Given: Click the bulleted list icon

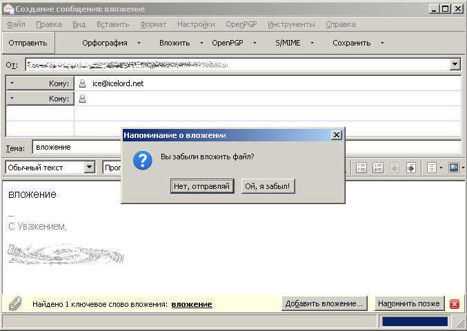Looking at the screenshot, I should [x=361, y=168].
